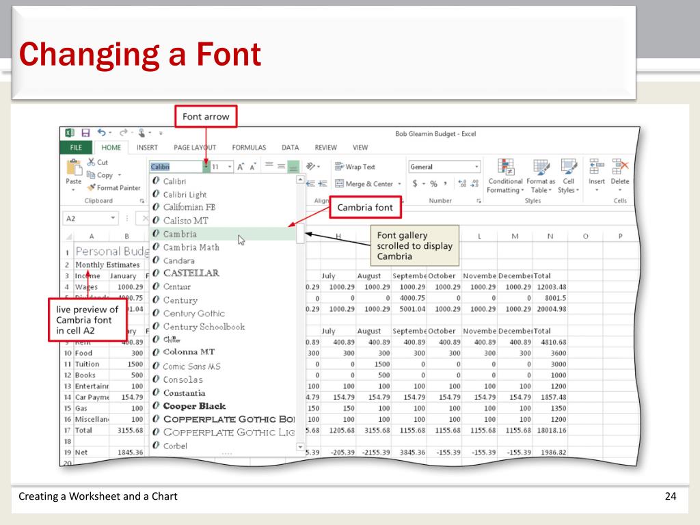700x525 pixels.
Task: Click the Select All corner triangle
Action: point(69,236)
